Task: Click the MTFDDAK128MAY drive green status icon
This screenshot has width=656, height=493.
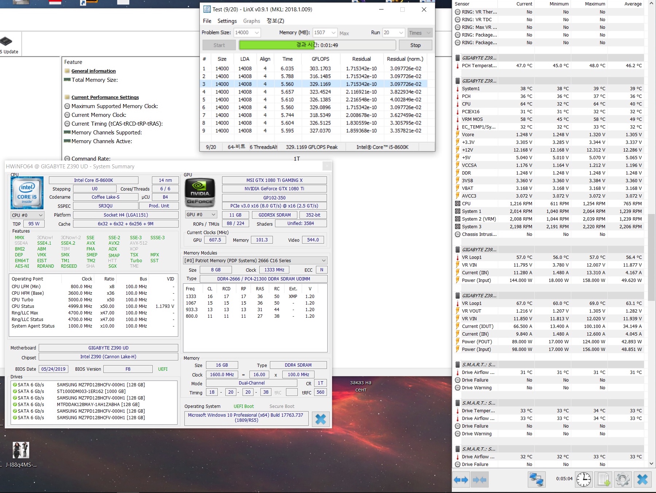Action: click(15, 404)
